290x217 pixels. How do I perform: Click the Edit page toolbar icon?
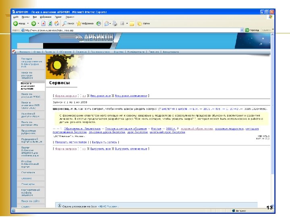[x=122, y=23]
